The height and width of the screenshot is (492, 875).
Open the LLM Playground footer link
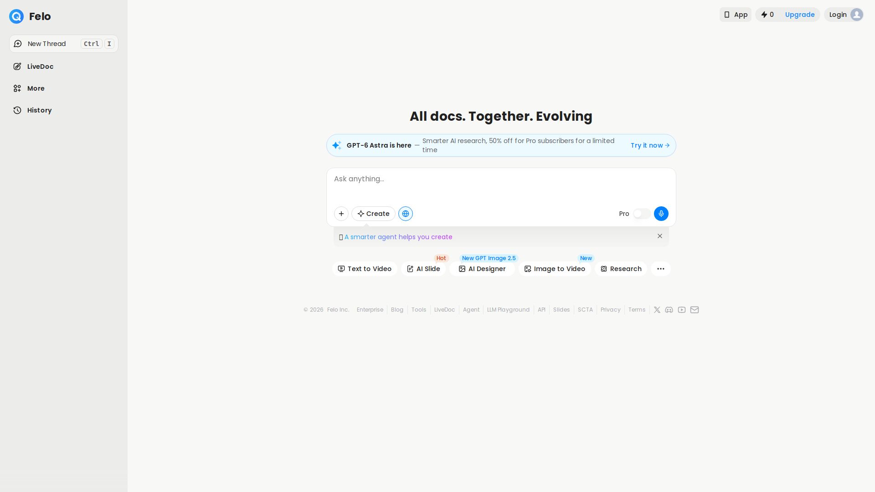click(x=508, y=310)
